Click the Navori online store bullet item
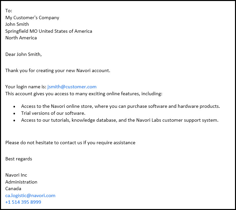This screenshot has width=236, height=210. pyautogui.click(x=120, y=106)
